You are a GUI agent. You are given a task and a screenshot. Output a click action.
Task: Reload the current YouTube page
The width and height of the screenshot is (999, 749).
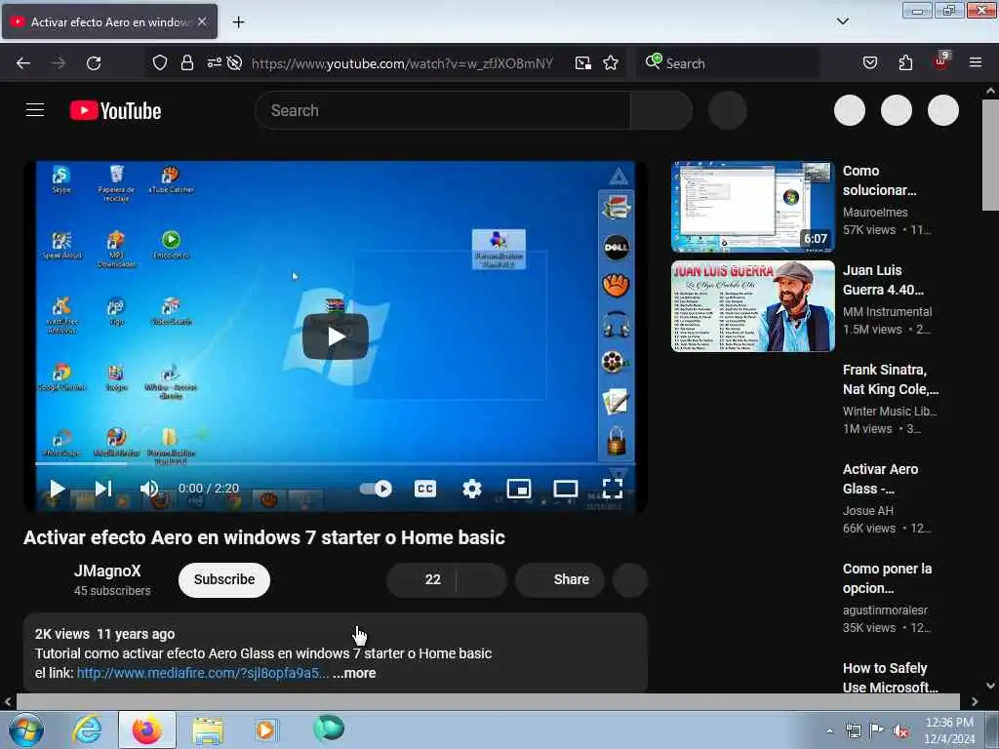pyautogui.click(x=94, y=63)
